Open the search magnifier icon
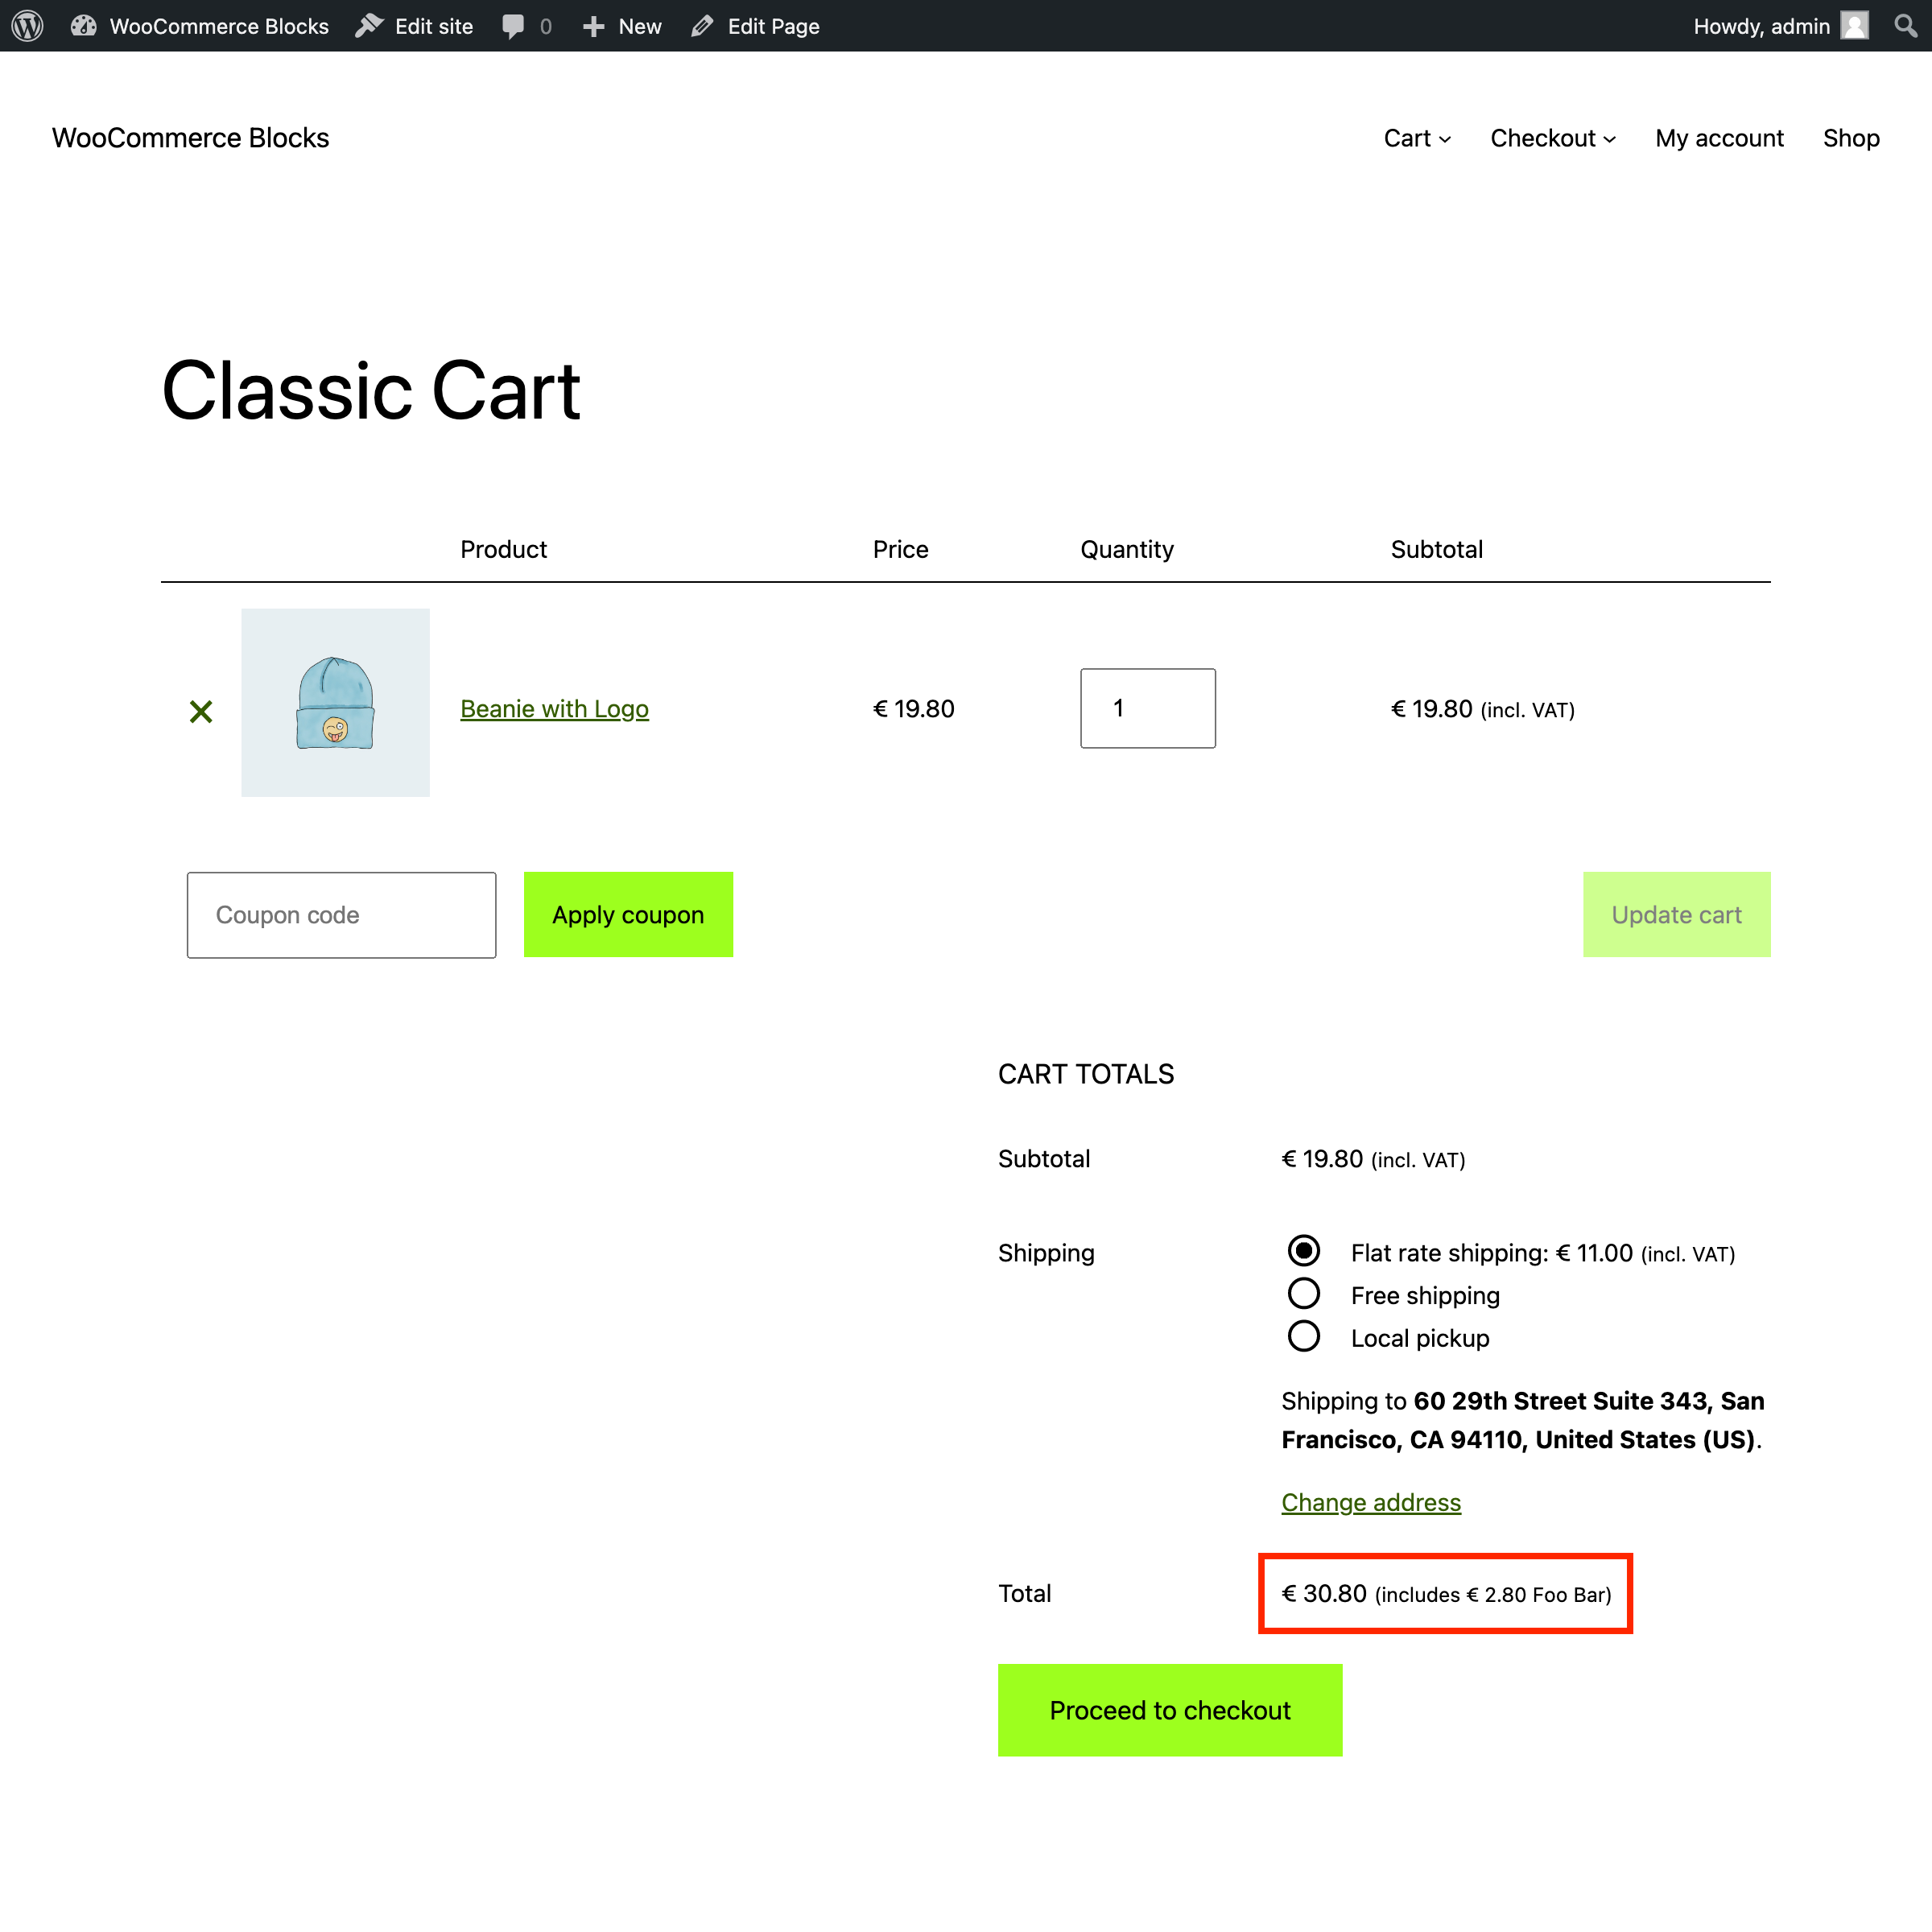This screenshot has width=1932, height=1932. click(x=1905, y=25)
